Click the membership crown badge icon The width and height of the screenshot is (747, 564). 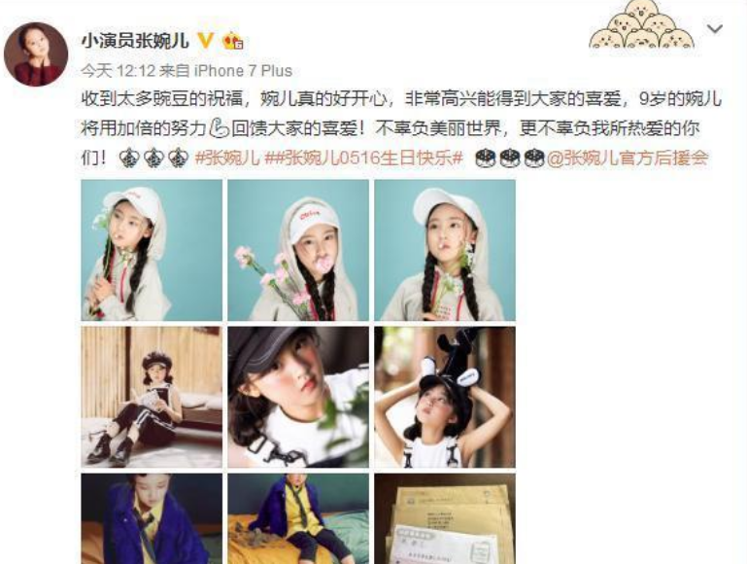point(232,41)
